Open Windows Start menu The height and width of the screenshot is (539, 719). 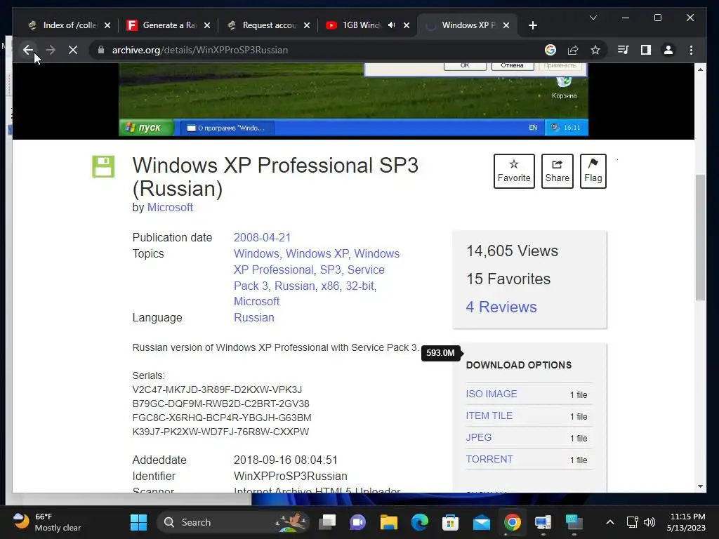(138, 522)
